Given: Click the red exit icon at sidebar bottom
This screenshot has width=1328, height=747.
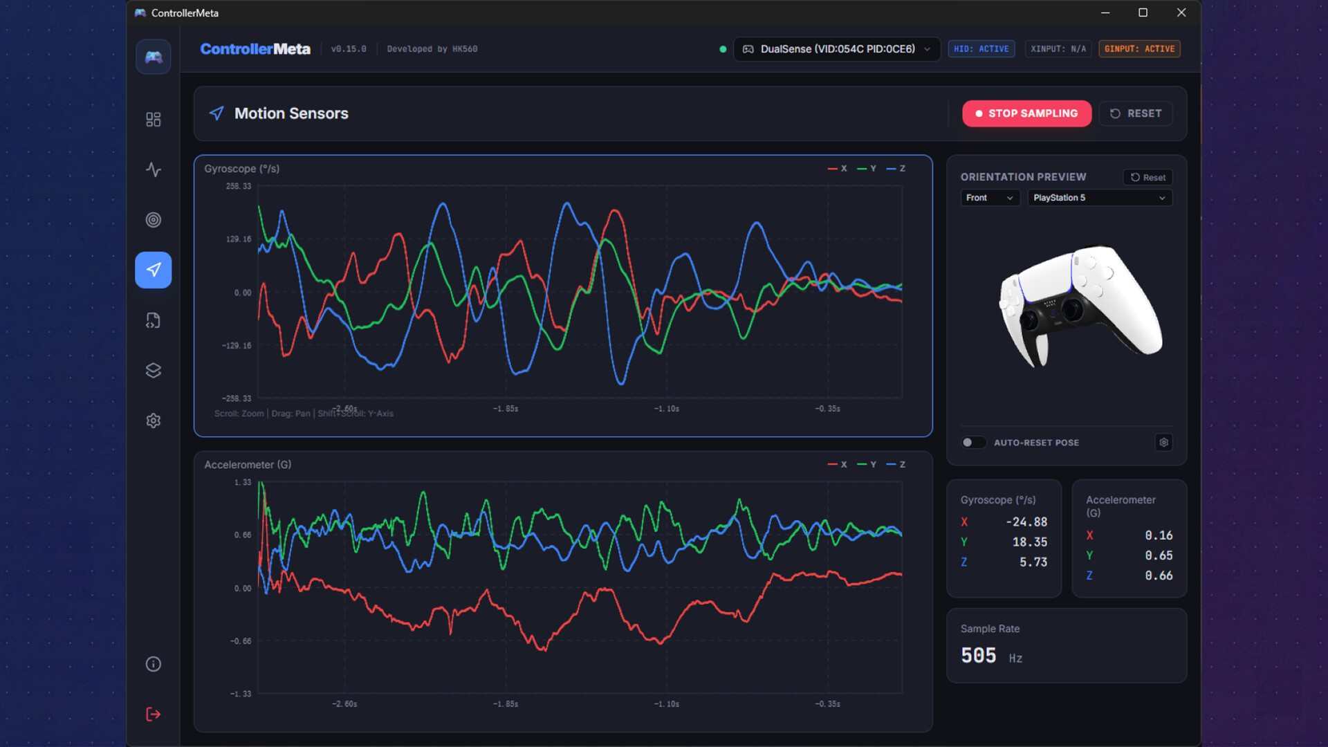Looking at the screenshot, I should 154,714.
